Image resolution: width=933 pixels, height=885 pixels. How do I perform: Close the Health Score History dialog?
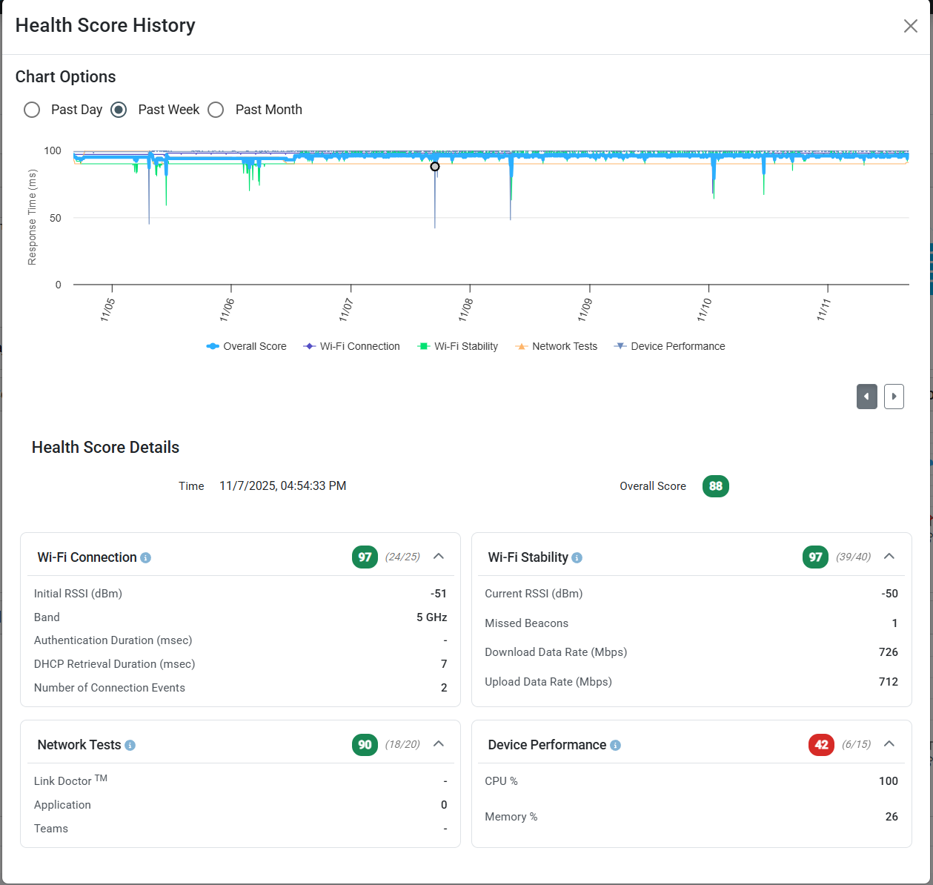910,26
